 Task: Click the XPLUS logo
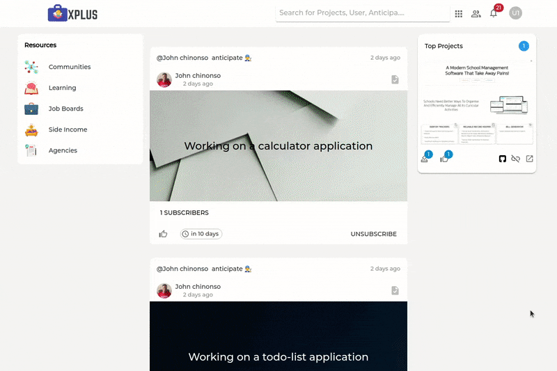[72, 13]
